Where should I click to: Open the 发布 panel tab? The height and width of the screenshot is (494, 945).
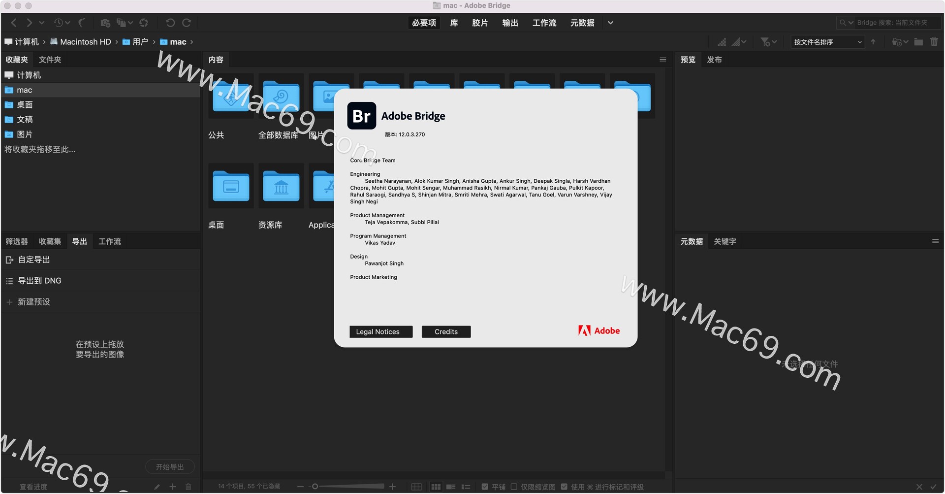(715, 60)
